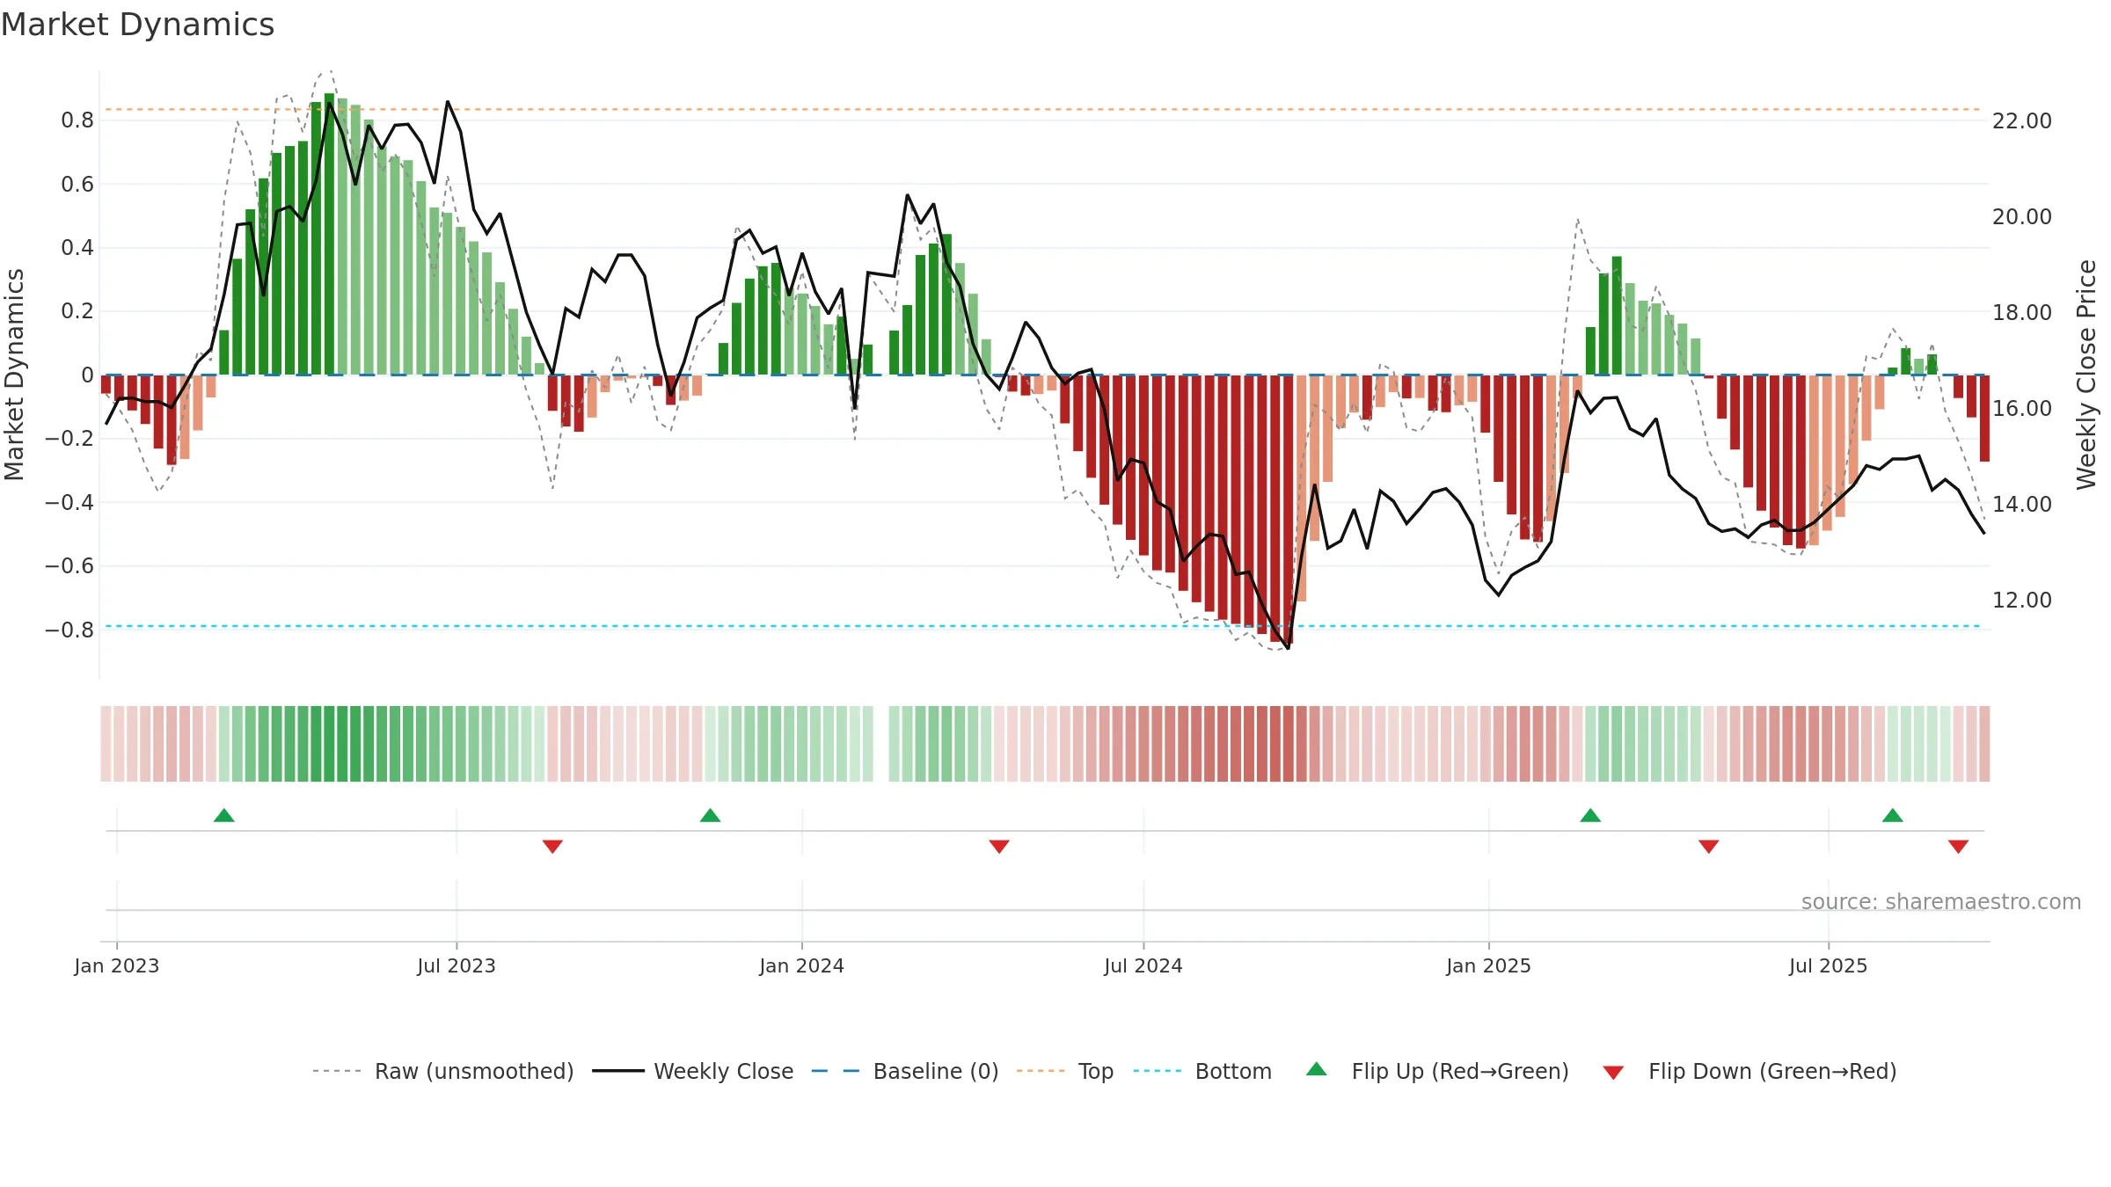Click the −0.4 left axis tick label
This screenshot has height=1187, width=2111.
69,502
